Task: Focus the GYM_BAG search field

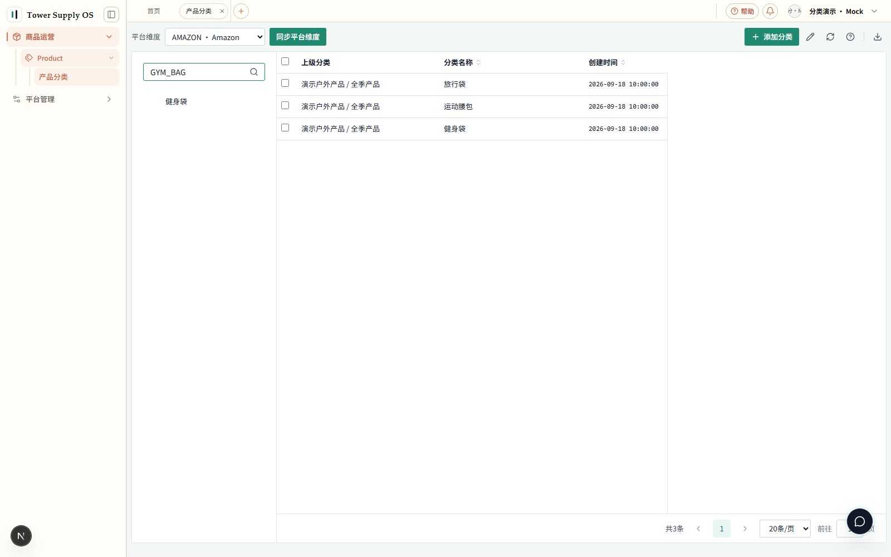Action: [x=204, y=72]
